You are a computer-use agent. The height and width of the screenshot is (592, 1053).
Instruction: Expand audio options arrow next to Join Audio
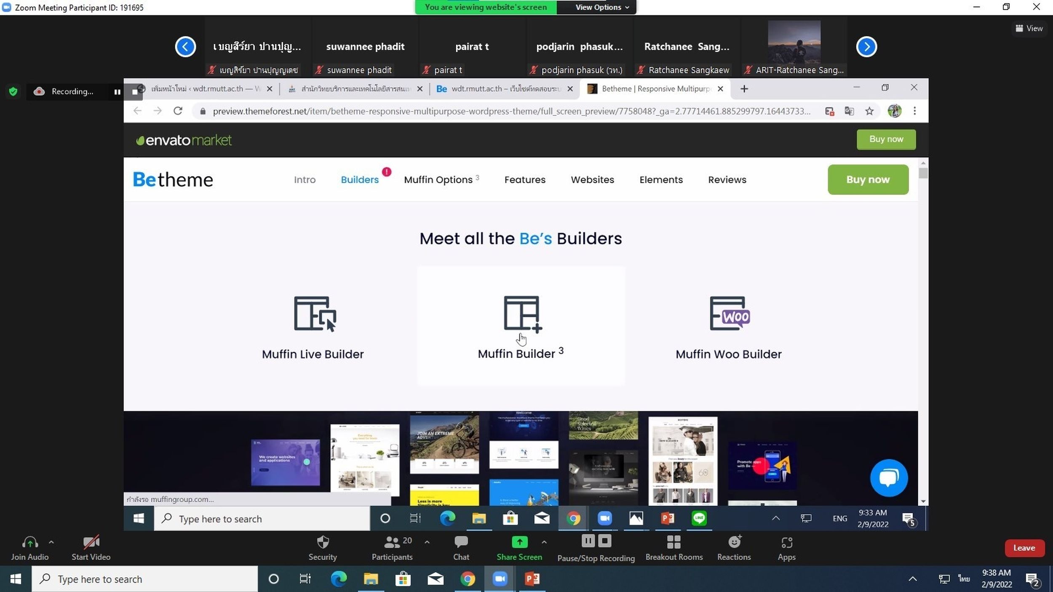pos(51,542)
